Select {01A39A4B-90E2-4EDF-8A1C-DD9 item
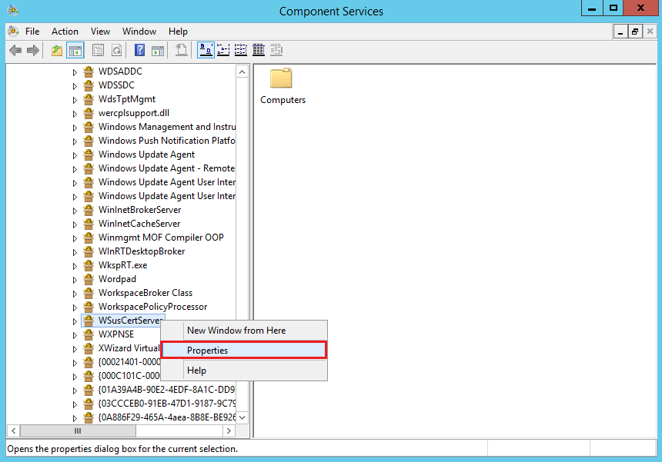 166,390
